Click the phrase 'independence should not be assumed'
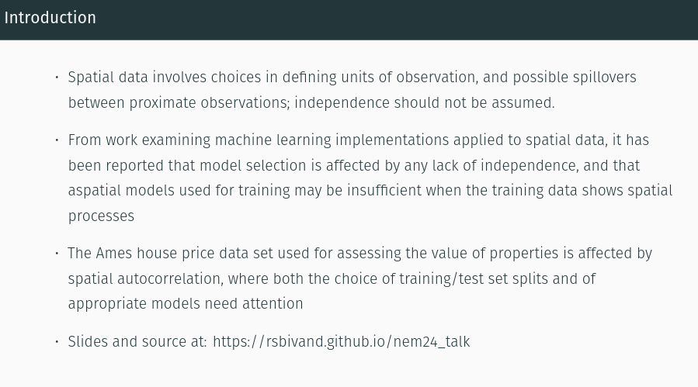 point(424,102)
